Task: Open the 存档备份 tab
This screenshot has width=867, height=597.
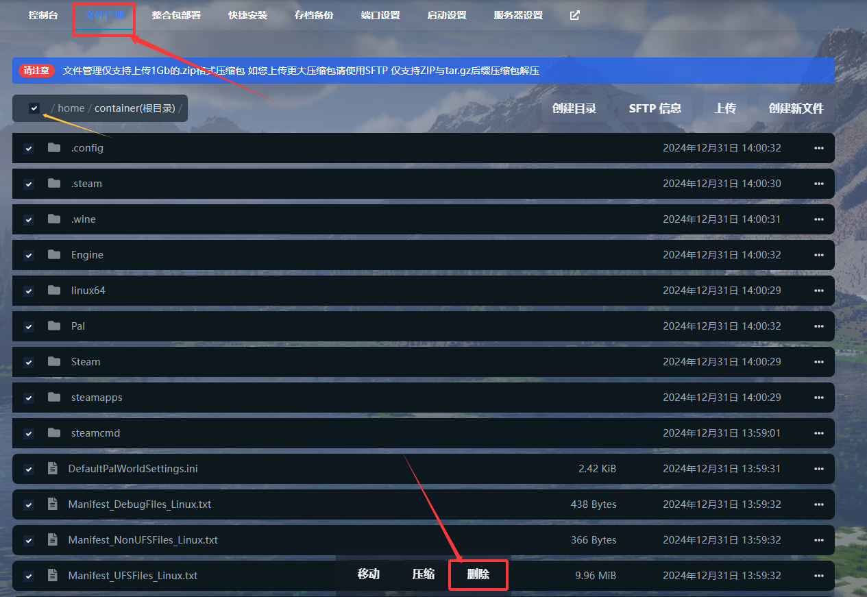Action: [x=314, y=15]
